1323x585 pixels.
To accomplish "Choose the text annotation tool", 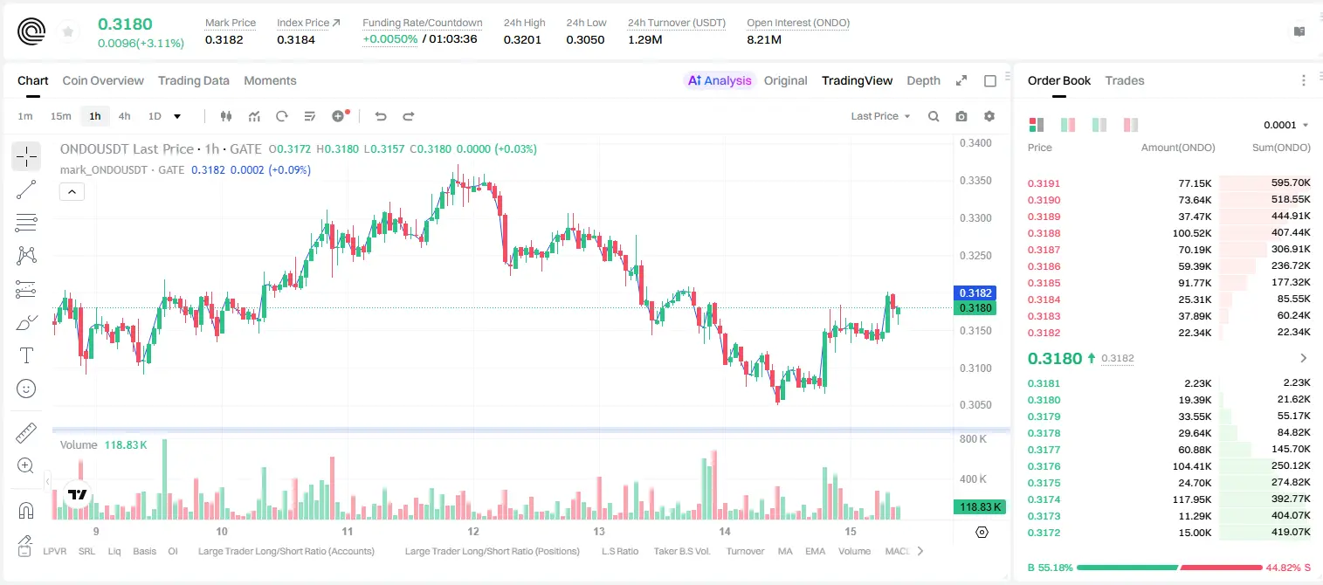I will pos(26,355).
